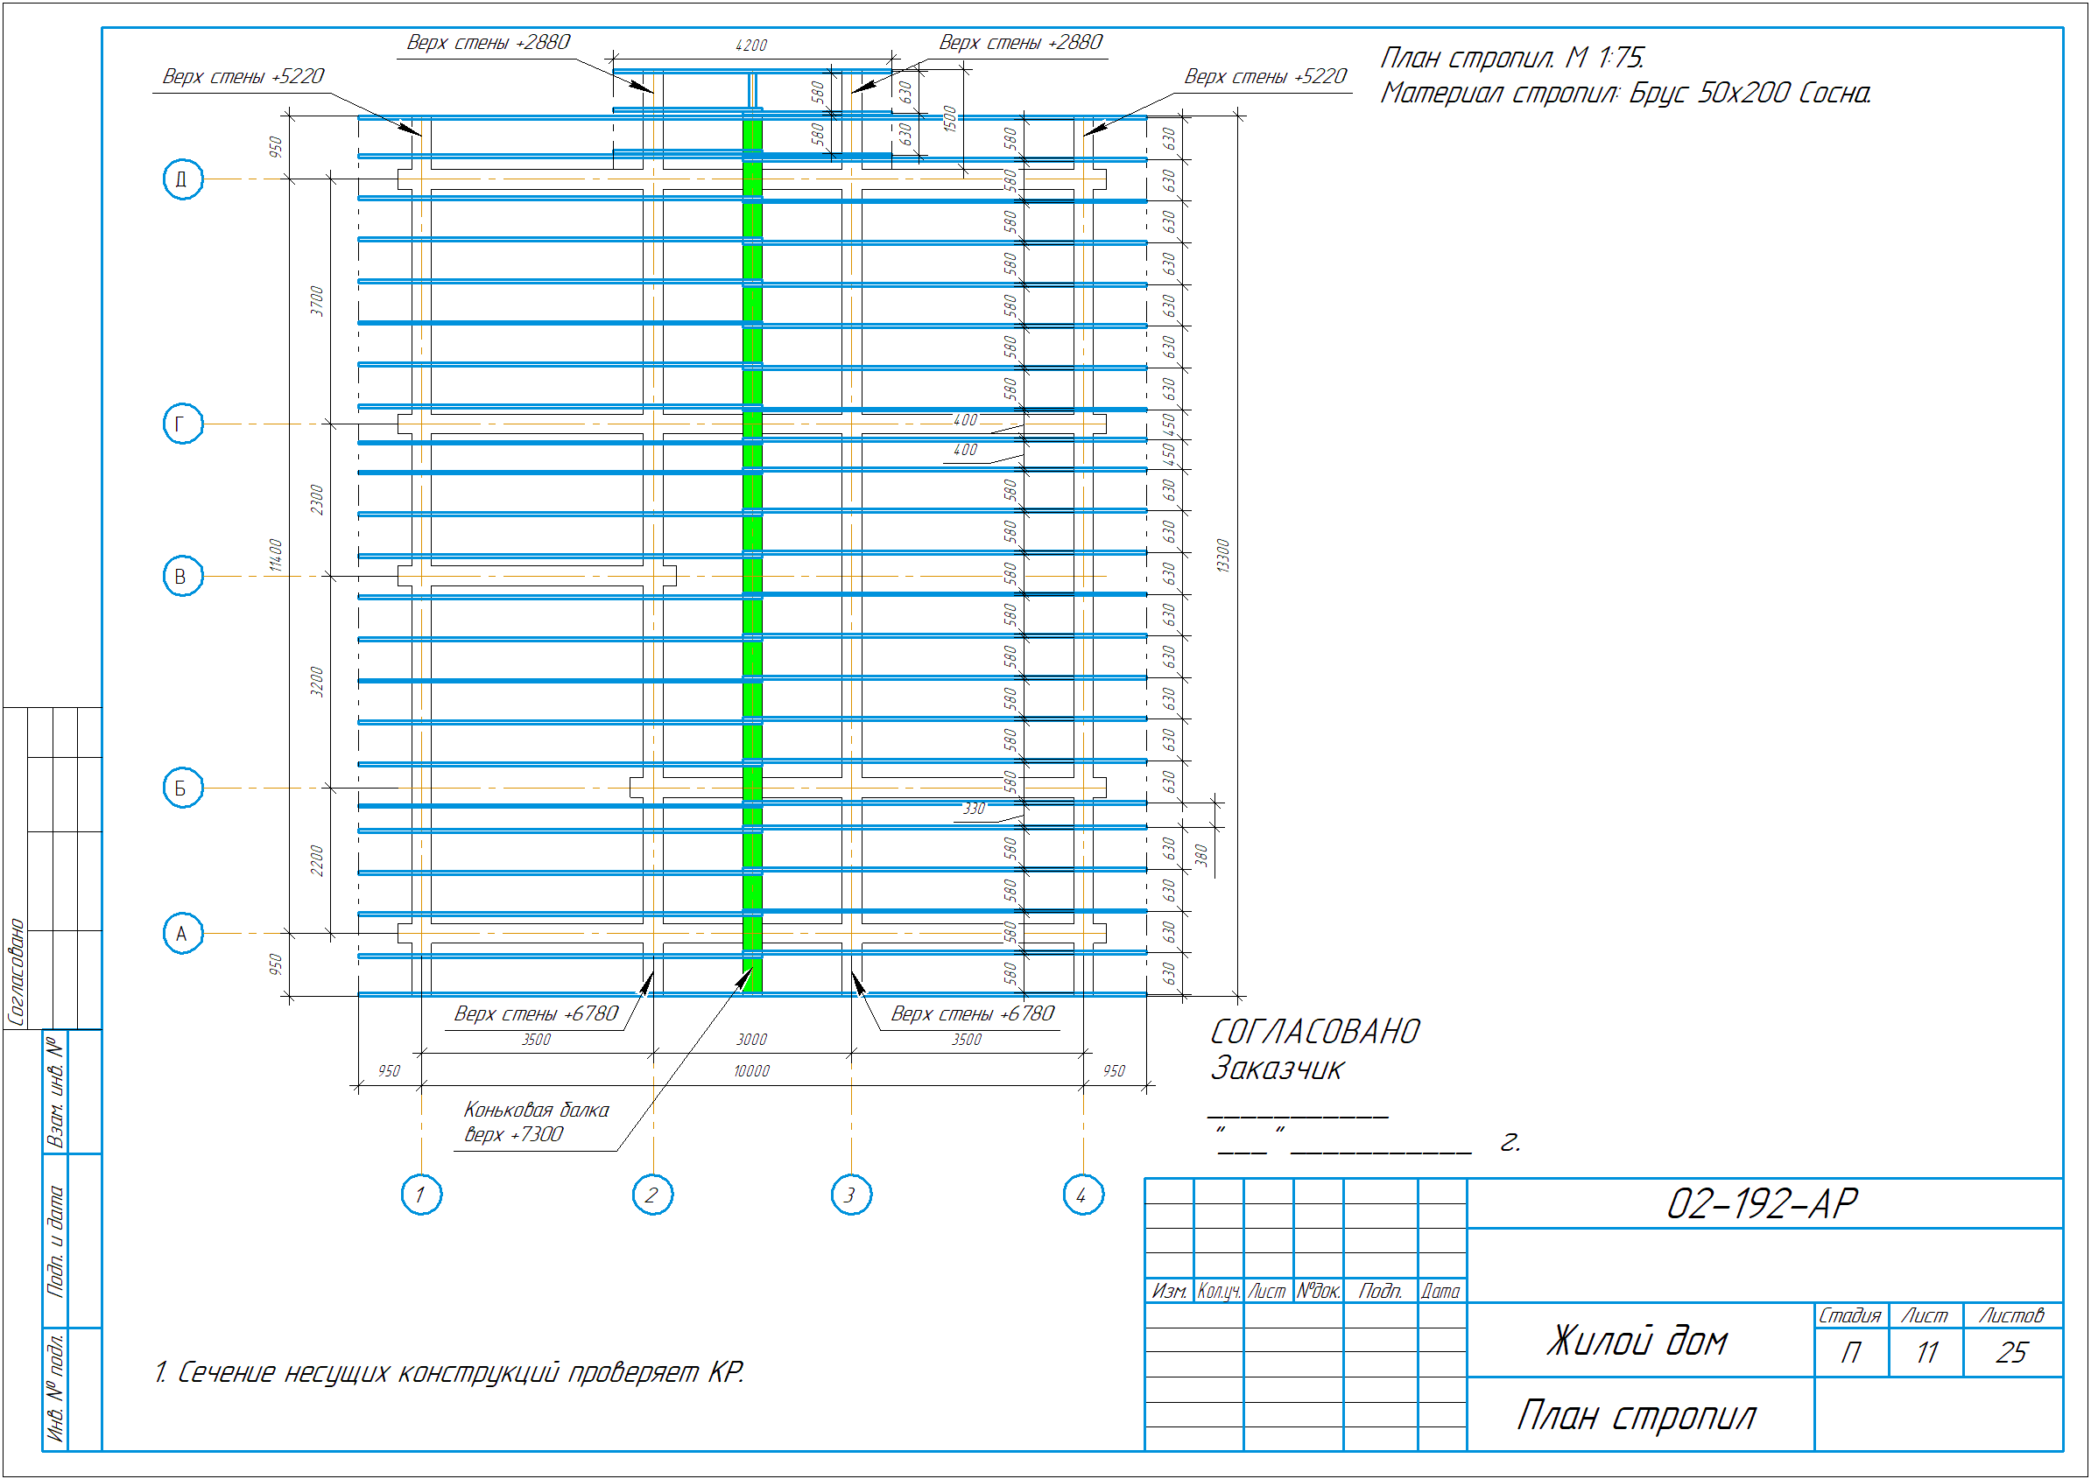Viewport: 2091px width, 1479px height.
Task: Click axis marker circle 4
Action: coord(1083,1195)
